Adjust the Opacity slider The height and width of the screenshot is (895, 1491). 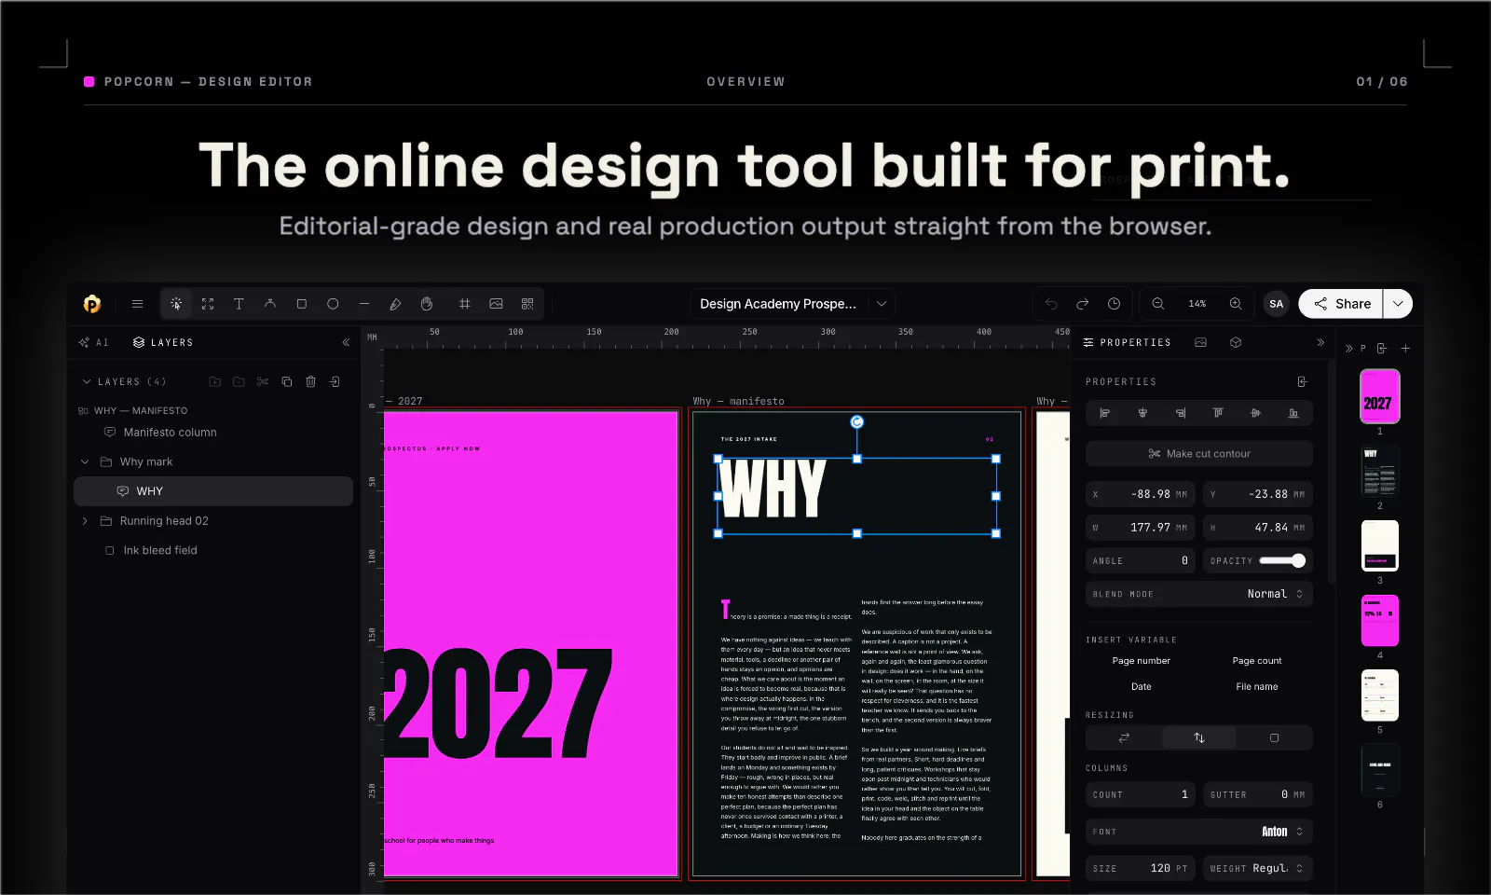pos(1283,560)
